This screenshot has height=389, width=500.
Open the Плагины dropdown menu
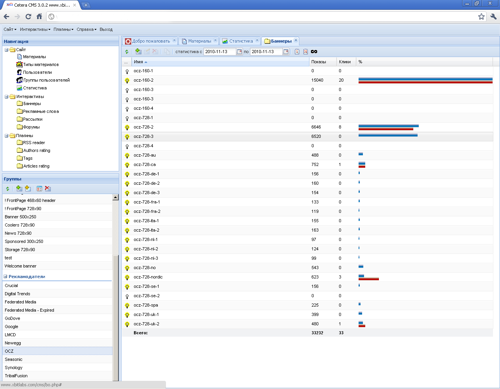63,29
